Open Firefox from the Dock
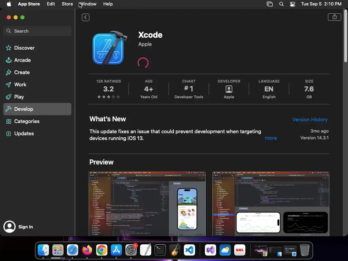 [87, 250]
